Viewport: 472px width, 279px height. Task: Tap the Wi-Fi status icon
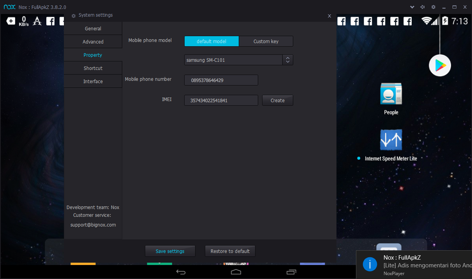coord(427,21)
